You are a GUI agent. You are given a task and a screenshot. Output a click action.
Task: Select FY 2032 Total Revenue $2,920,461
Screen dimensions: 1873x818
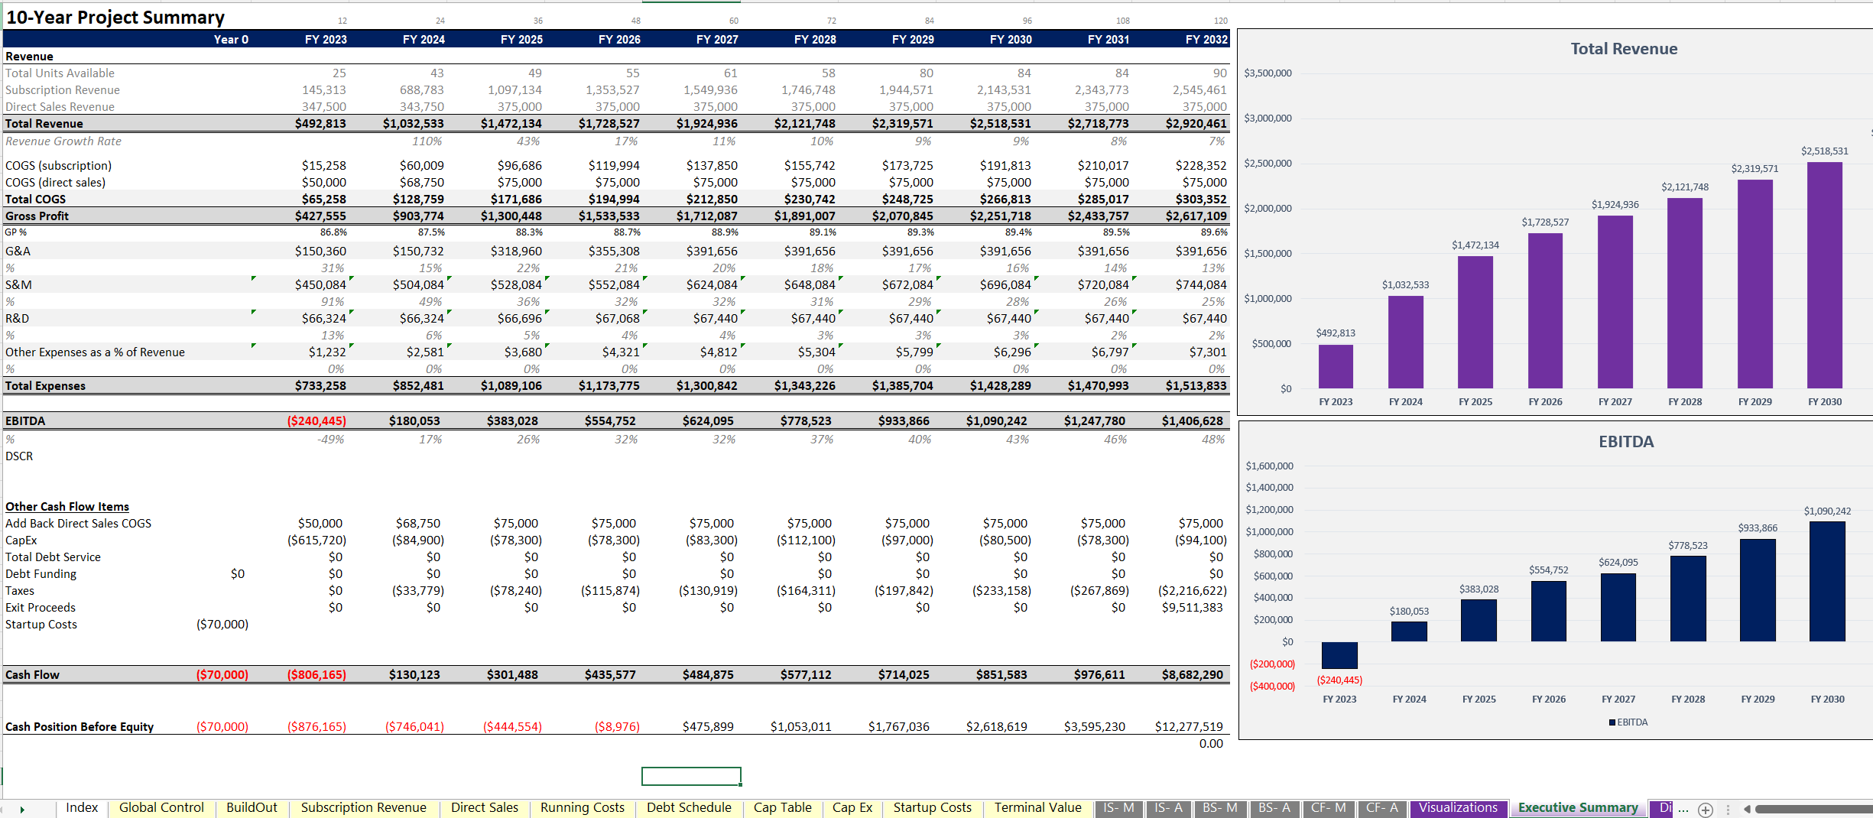click(1196, 124)
